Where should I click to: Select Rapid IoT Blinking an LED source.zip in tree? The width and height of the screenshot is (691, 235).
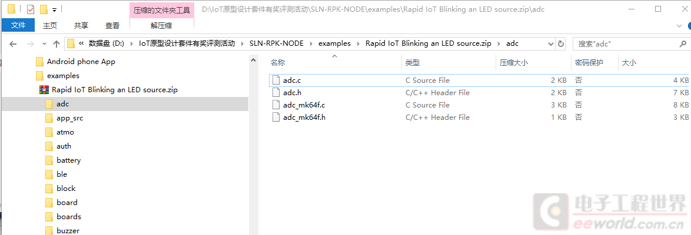tap(114, 90)
